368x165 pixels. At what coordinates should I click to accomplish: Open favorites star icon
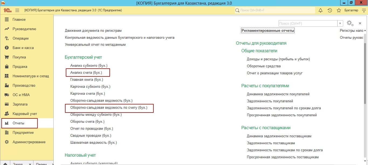[339, 10]
